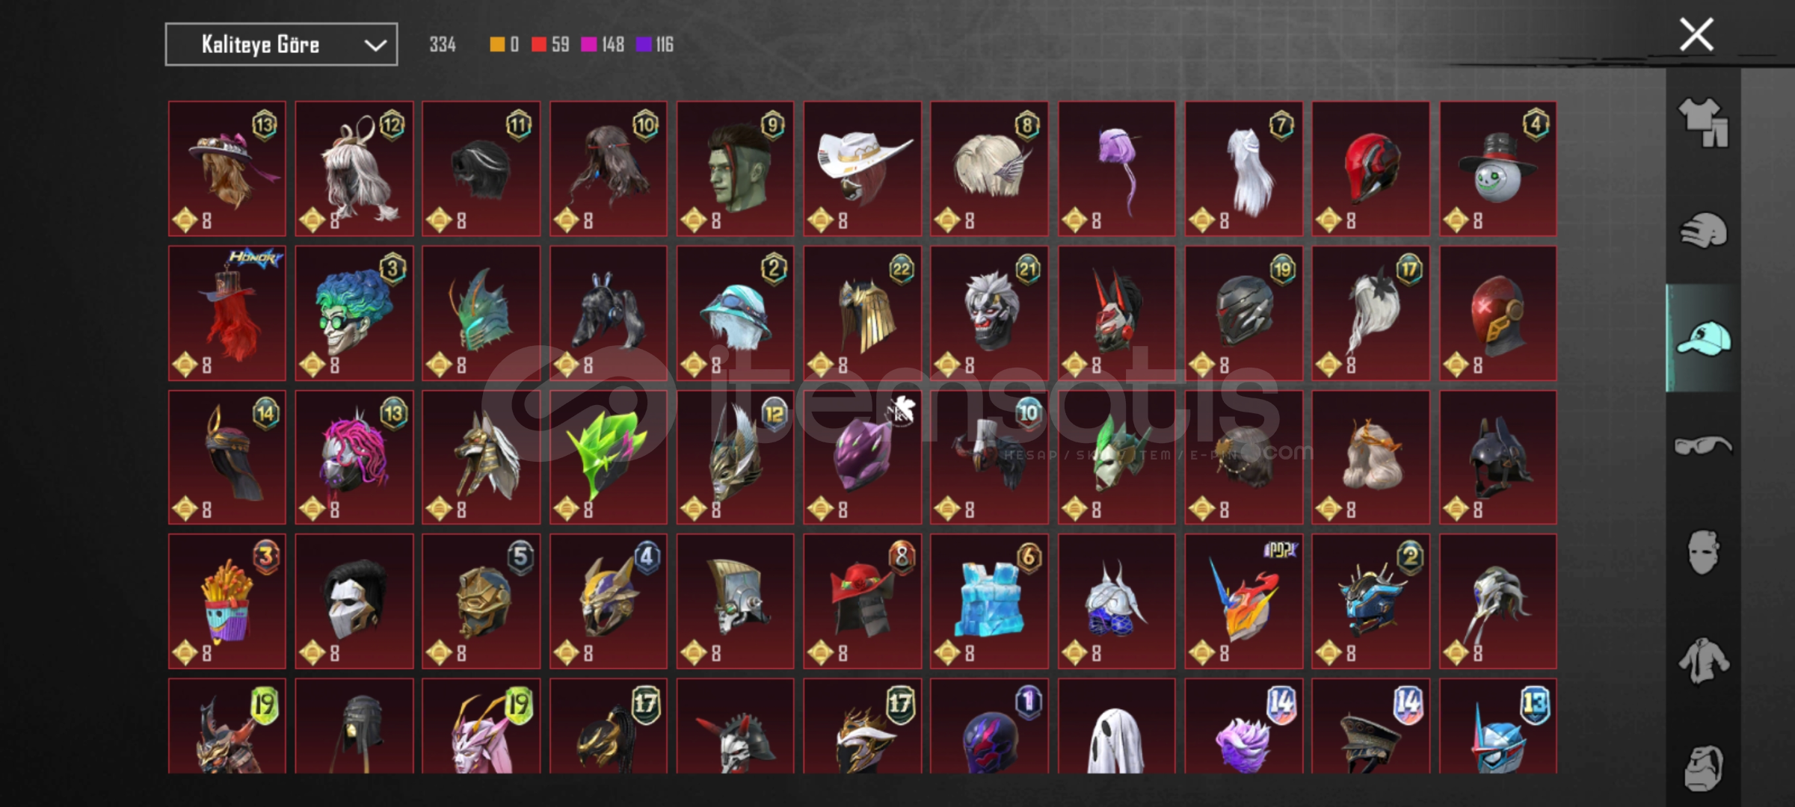This screenshot has width=1795, height=807.
Task: Open the bottom face accessory category icon
Action: click(x=1703, y=767)
